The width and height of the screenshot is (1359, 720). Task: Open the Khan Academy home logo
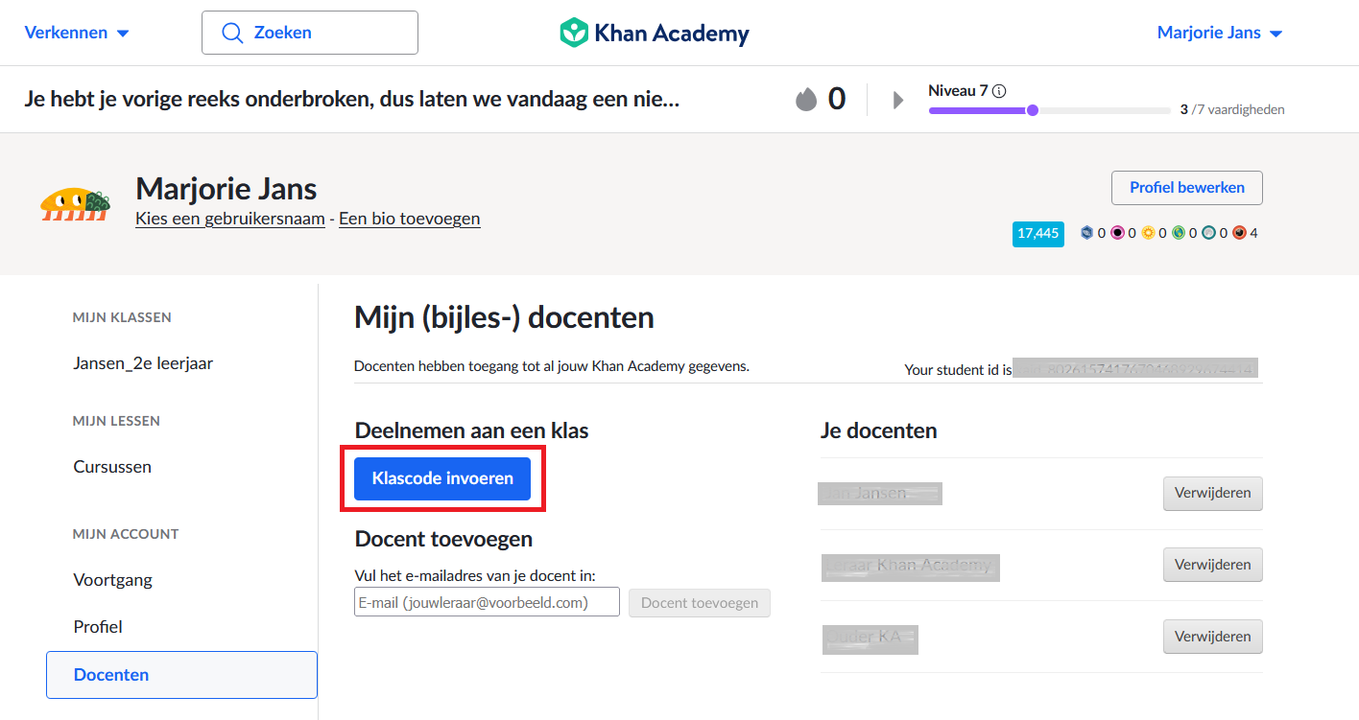(x=655, y=33)
